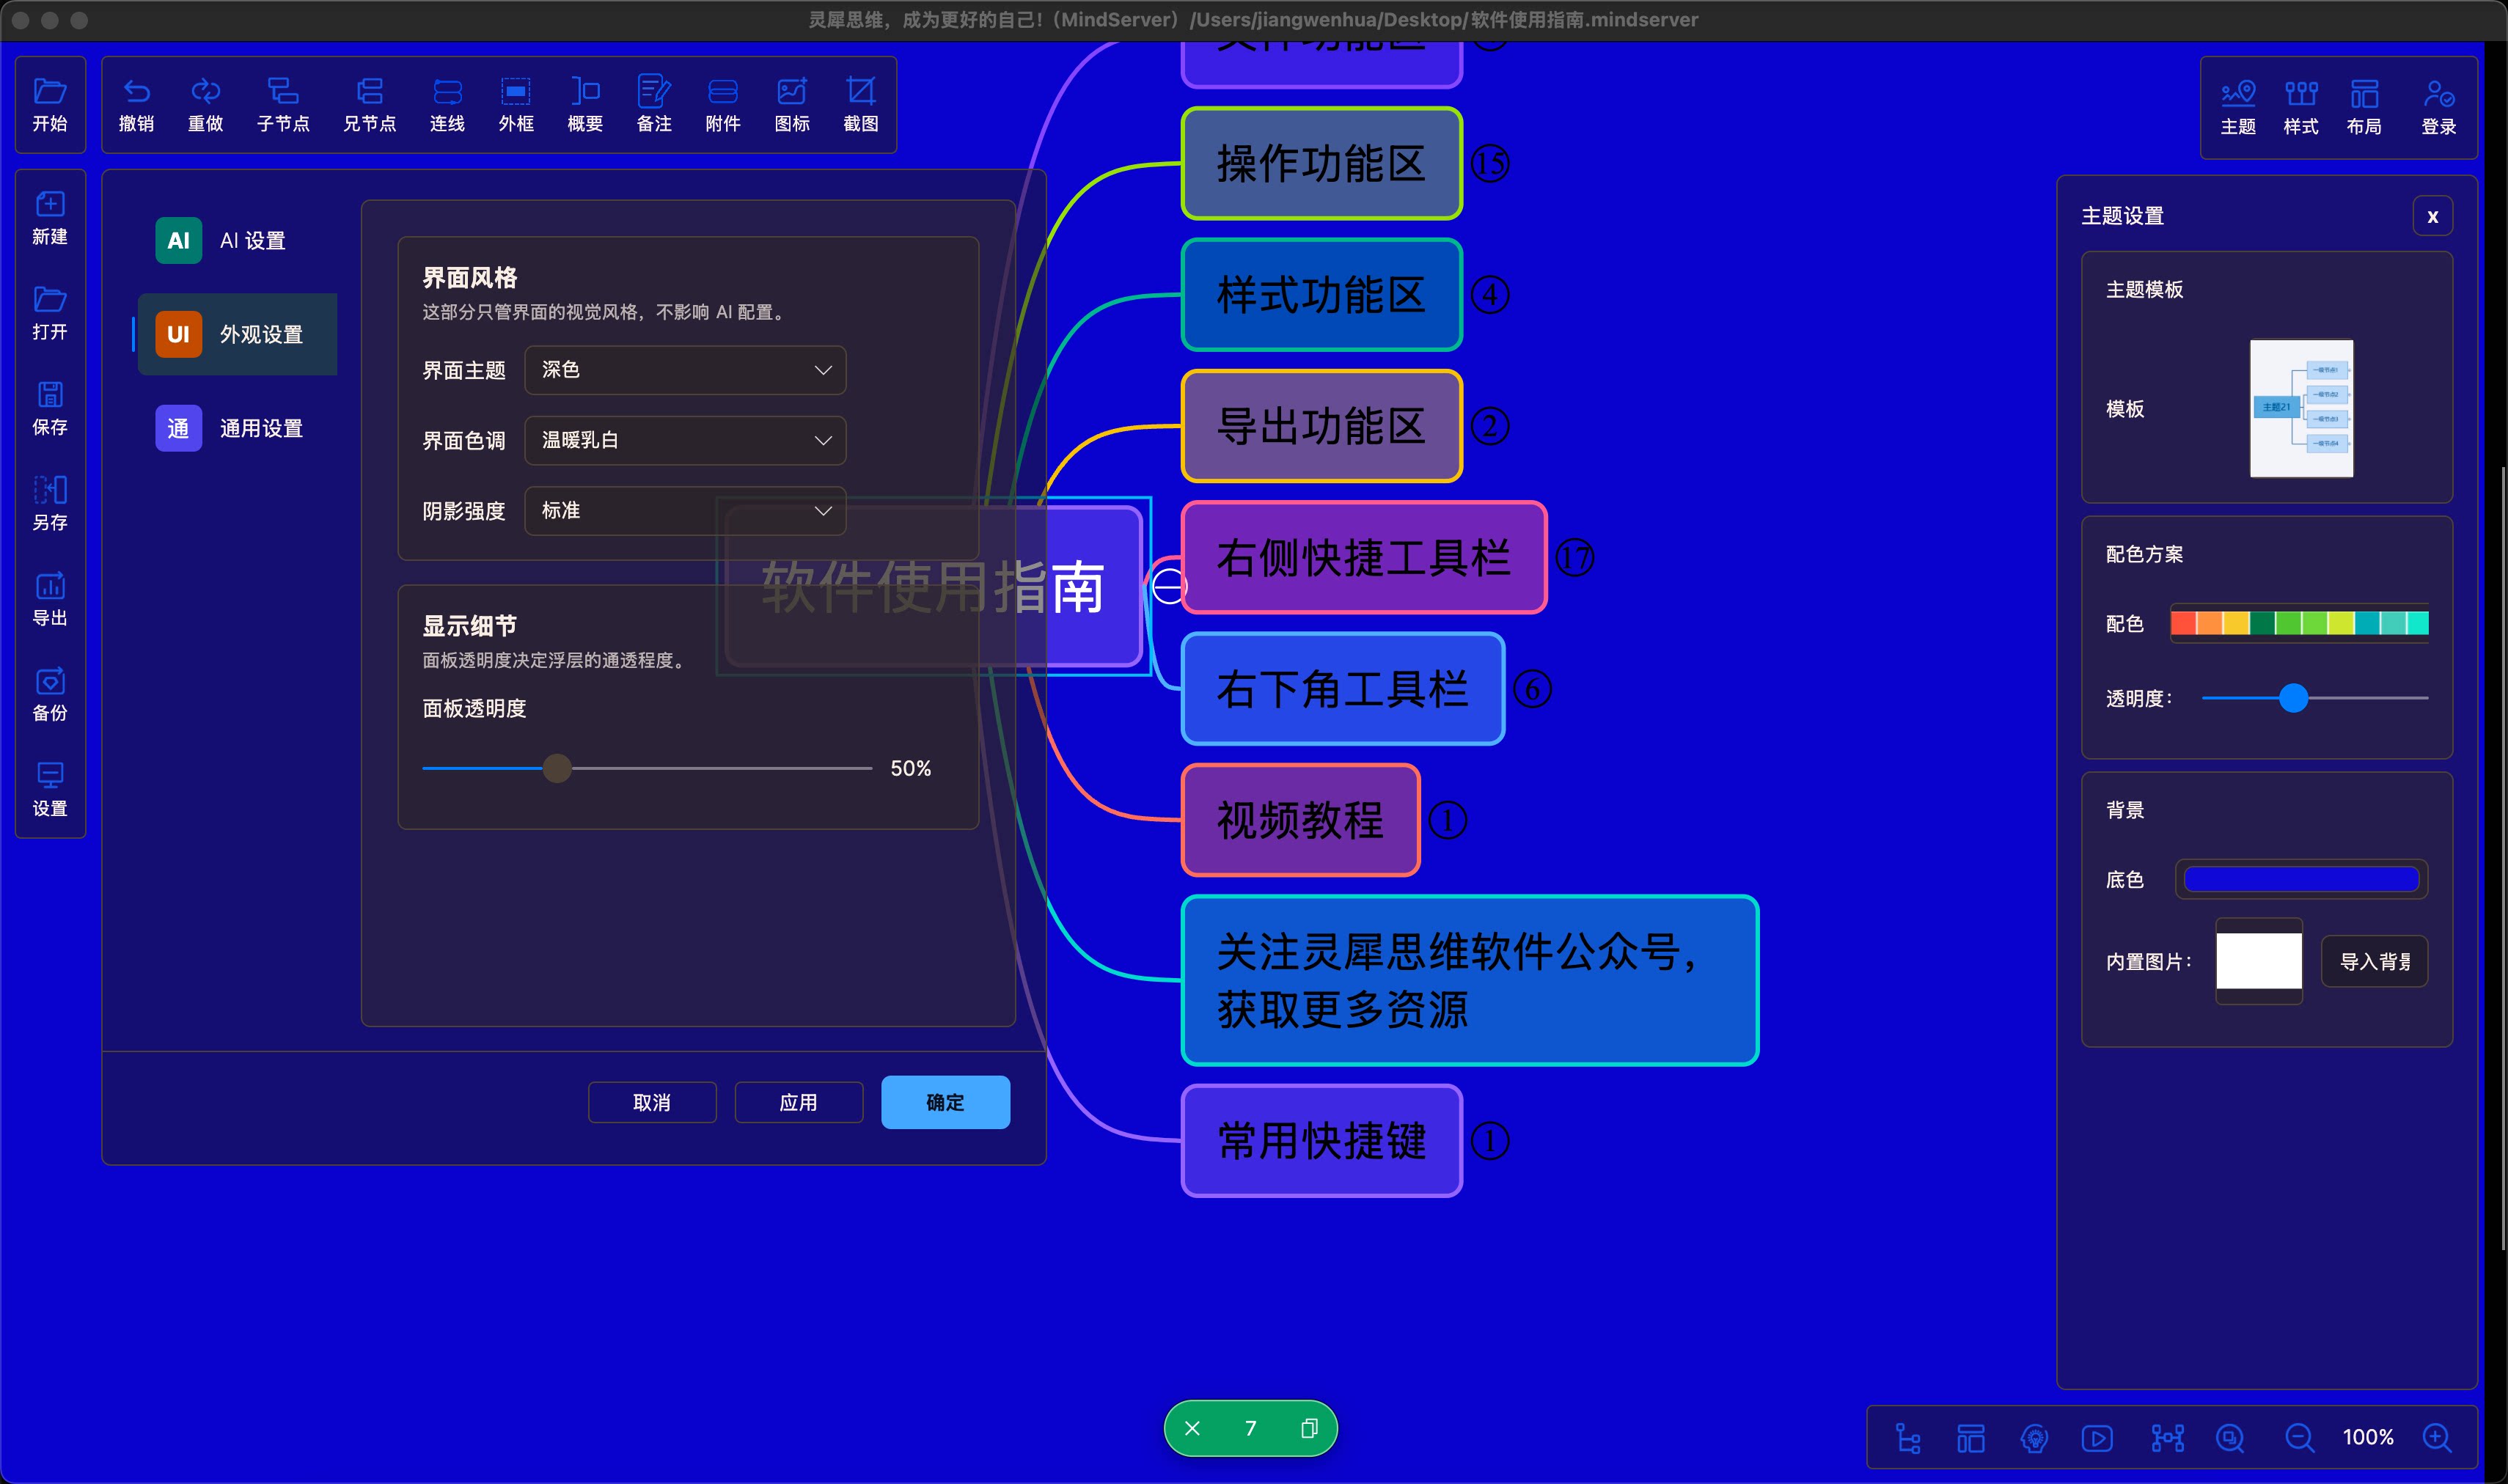Click the 登录 login button

2439,107
